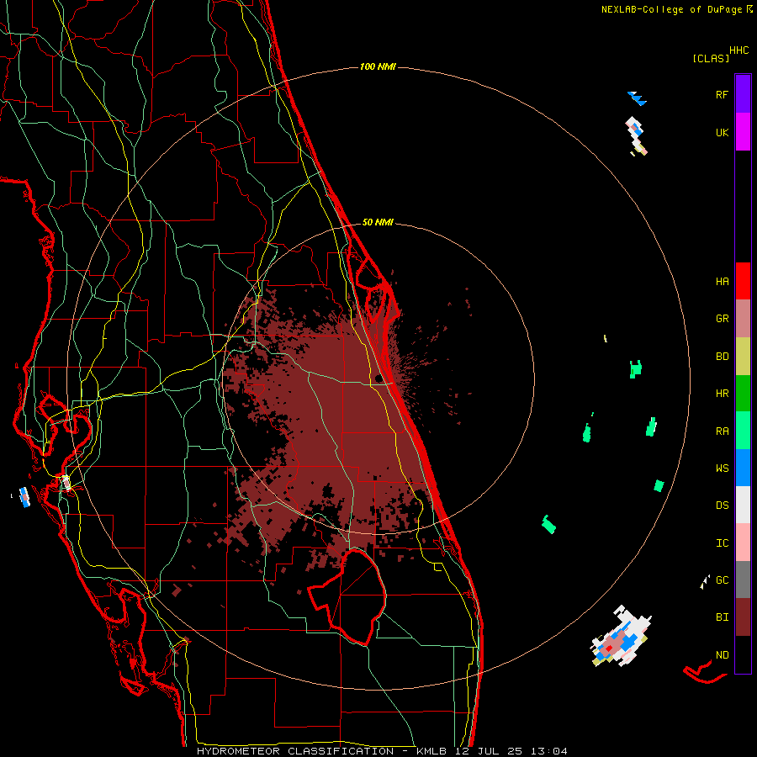The height and width of the screenshot is (757, 757).
Task: Click the [CLAS] units label
Action: point(711,58)
